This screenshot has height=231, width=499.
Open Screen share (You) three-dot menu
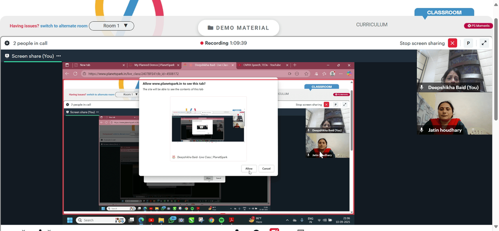point(58,56)
